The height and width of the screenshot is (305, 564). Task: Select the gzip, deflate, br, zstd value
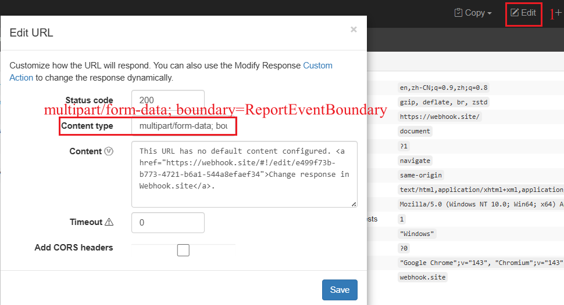click(x=444, y=102)
